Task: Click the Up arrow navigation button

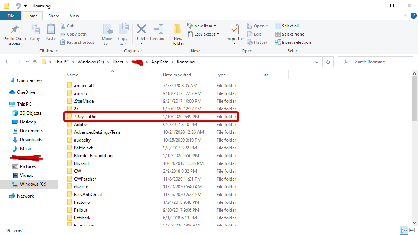Action: [x=35, y=62]
